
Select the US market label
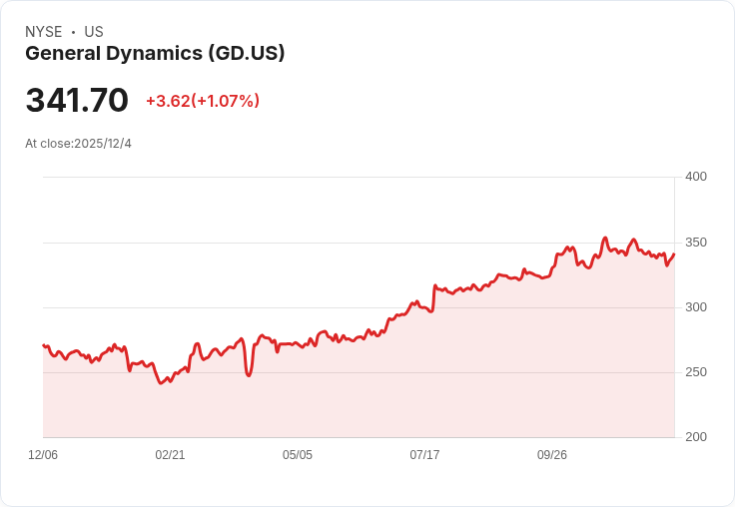94,32
